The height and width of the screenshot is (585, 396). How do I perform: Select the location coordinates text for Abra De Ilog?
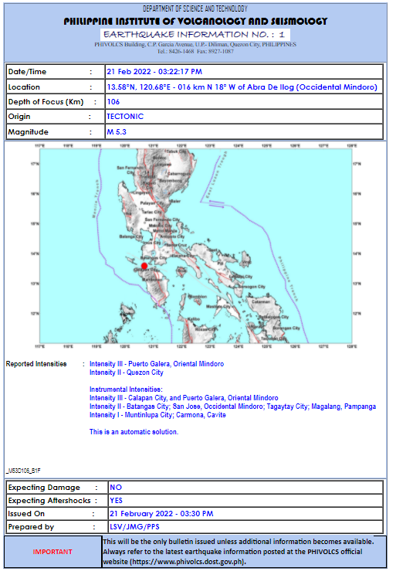tap(242, 87)
